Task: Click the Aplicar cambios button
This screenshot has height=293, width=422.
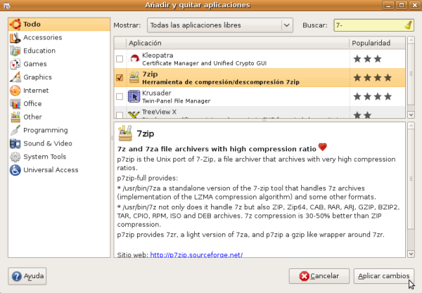Action: tap(384, 276)
